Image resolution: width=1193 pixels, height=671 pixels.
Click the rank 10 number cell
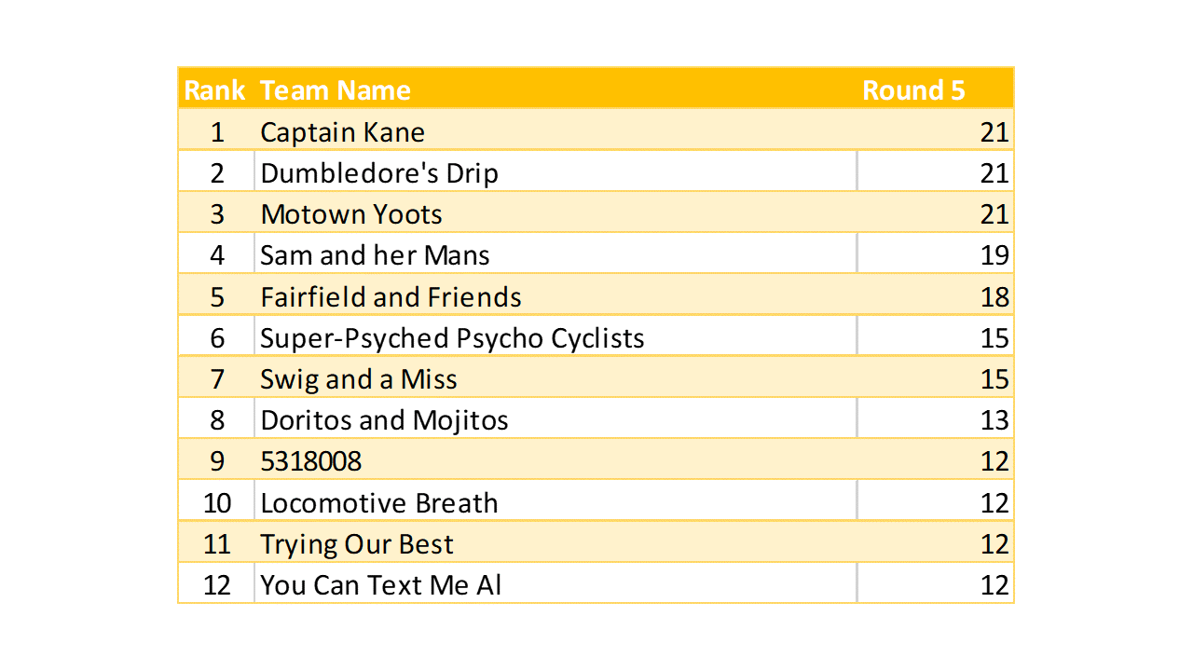point(217,503)
